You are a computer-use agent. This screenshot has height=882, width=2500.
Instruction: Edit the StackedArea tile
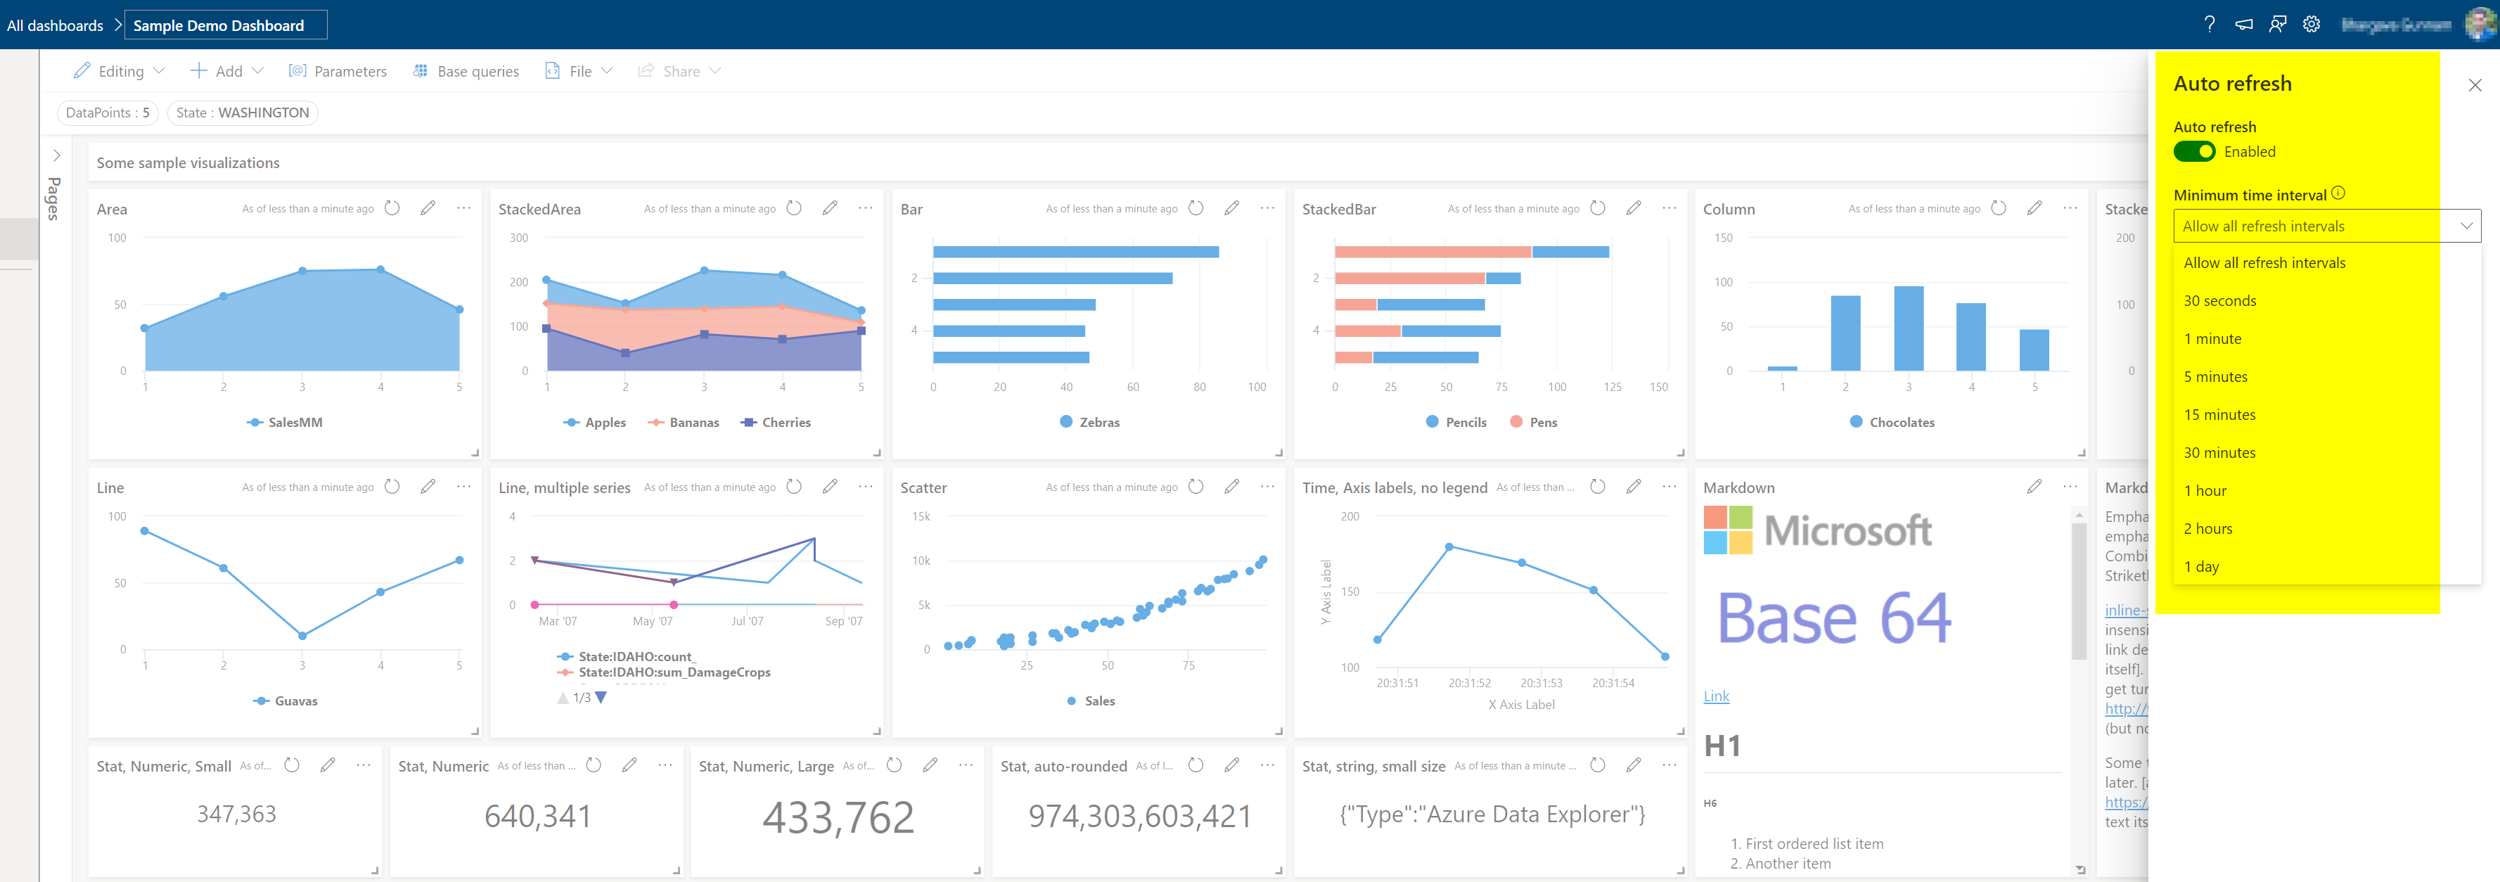point(830,207)
